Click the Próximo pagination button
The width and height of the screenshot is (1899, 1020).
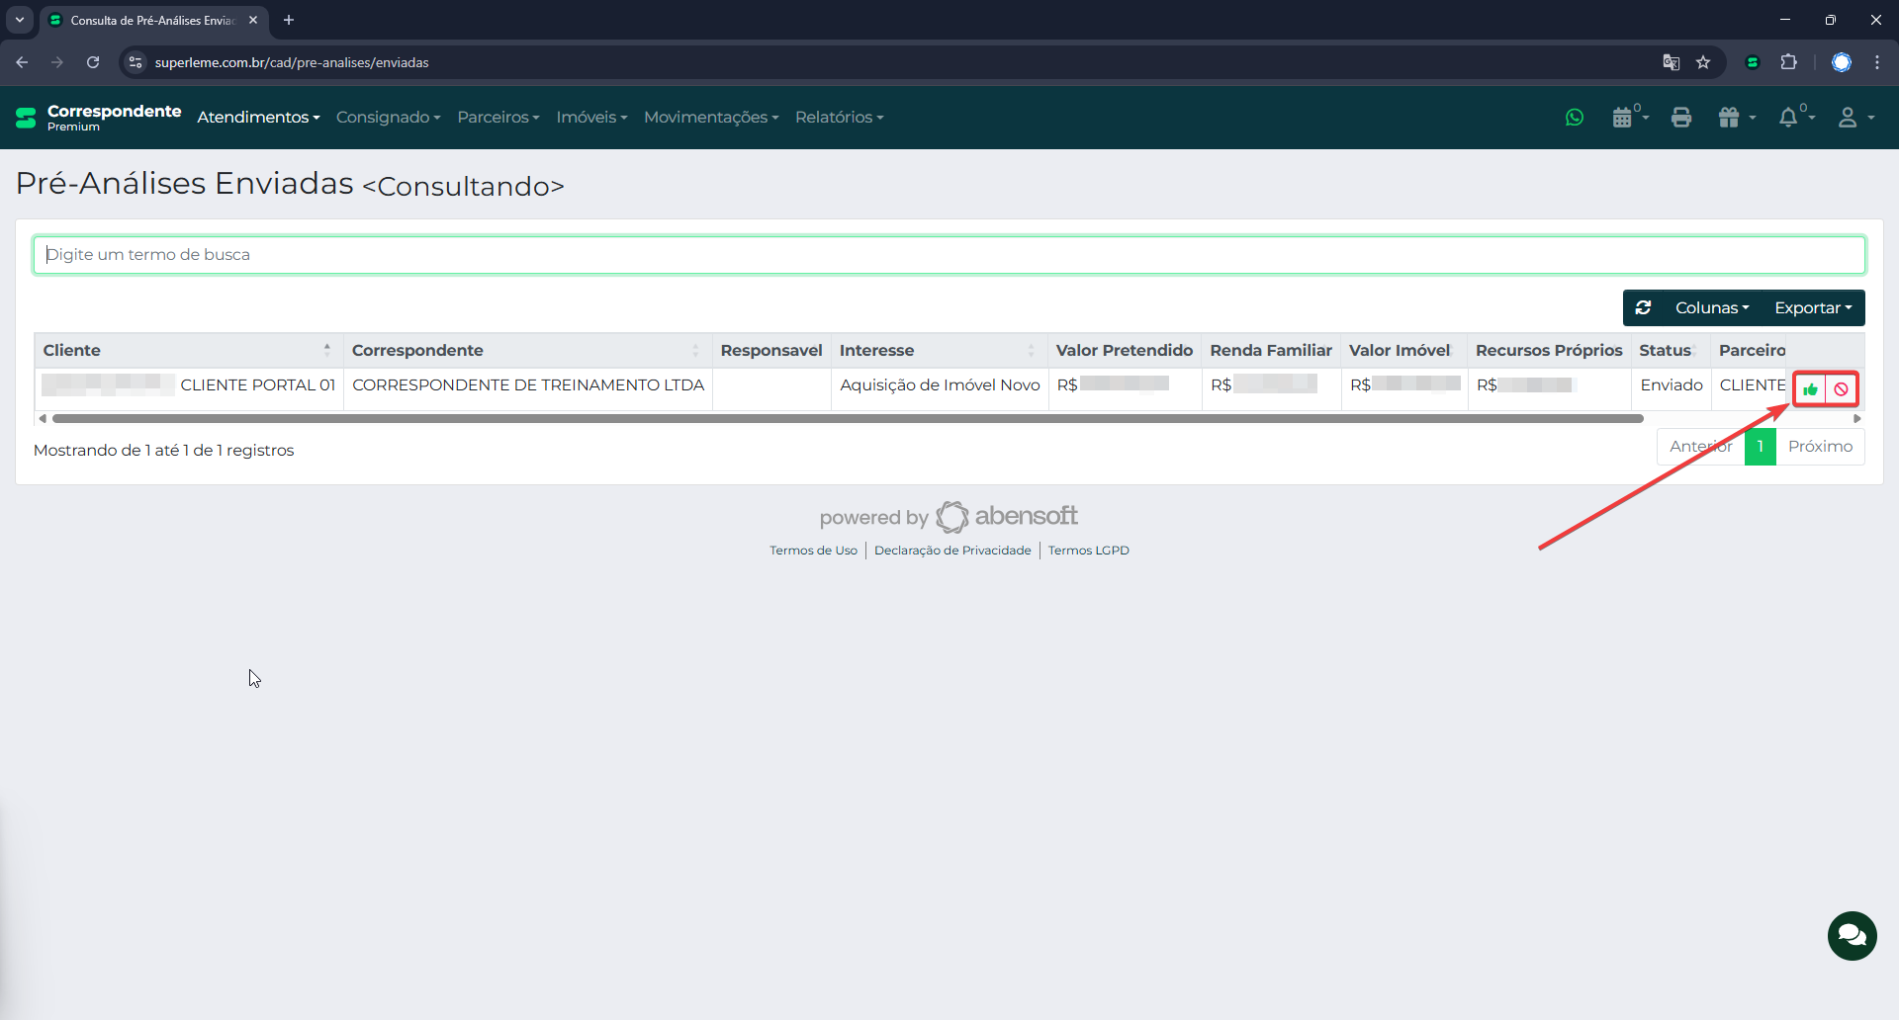1820,447
